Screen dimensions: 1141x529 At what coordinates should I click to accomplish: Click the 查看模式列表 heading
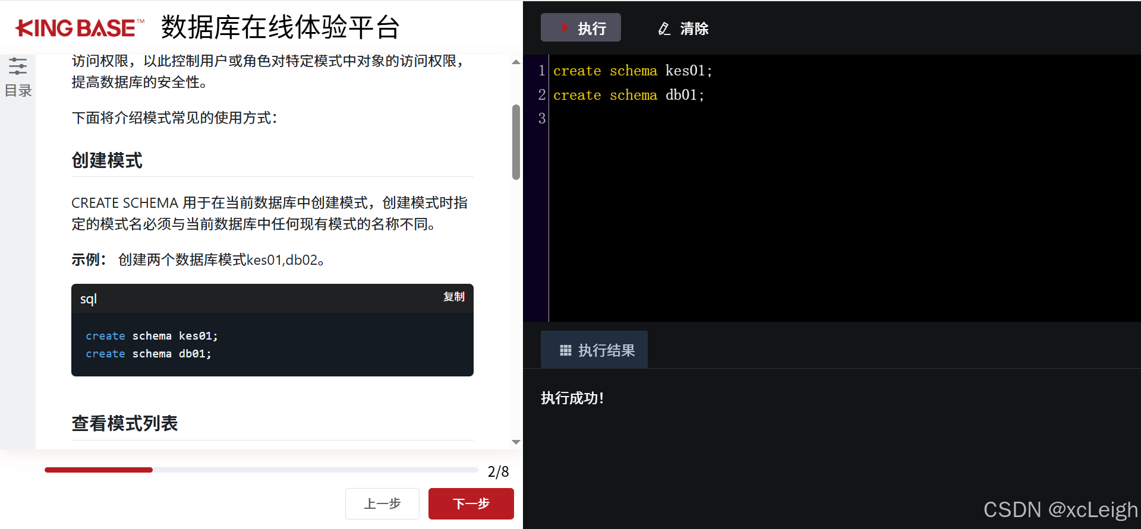coord(125,423)
